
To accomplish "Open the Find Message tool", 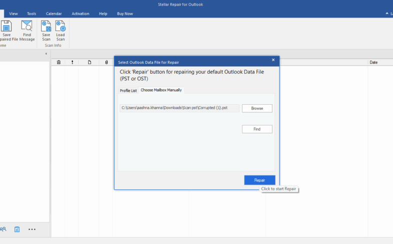I will pyautogui.click(x=27, y=31).
